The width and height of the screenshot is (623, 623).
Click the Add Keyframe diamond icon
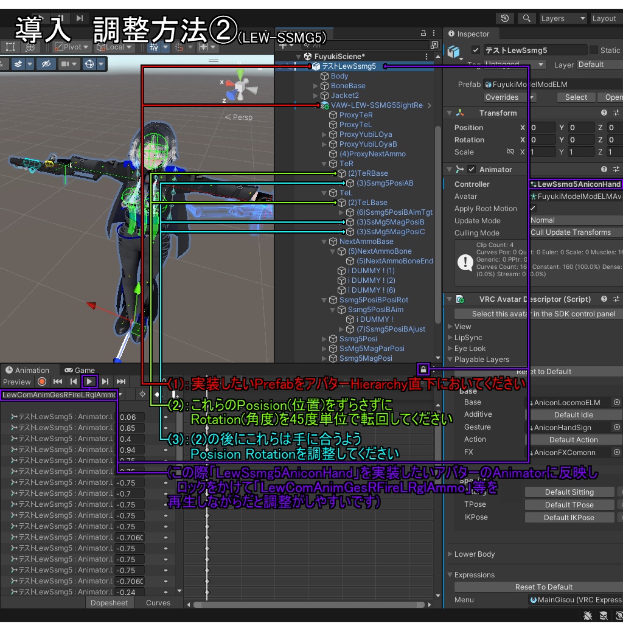[x=156, y=394]
